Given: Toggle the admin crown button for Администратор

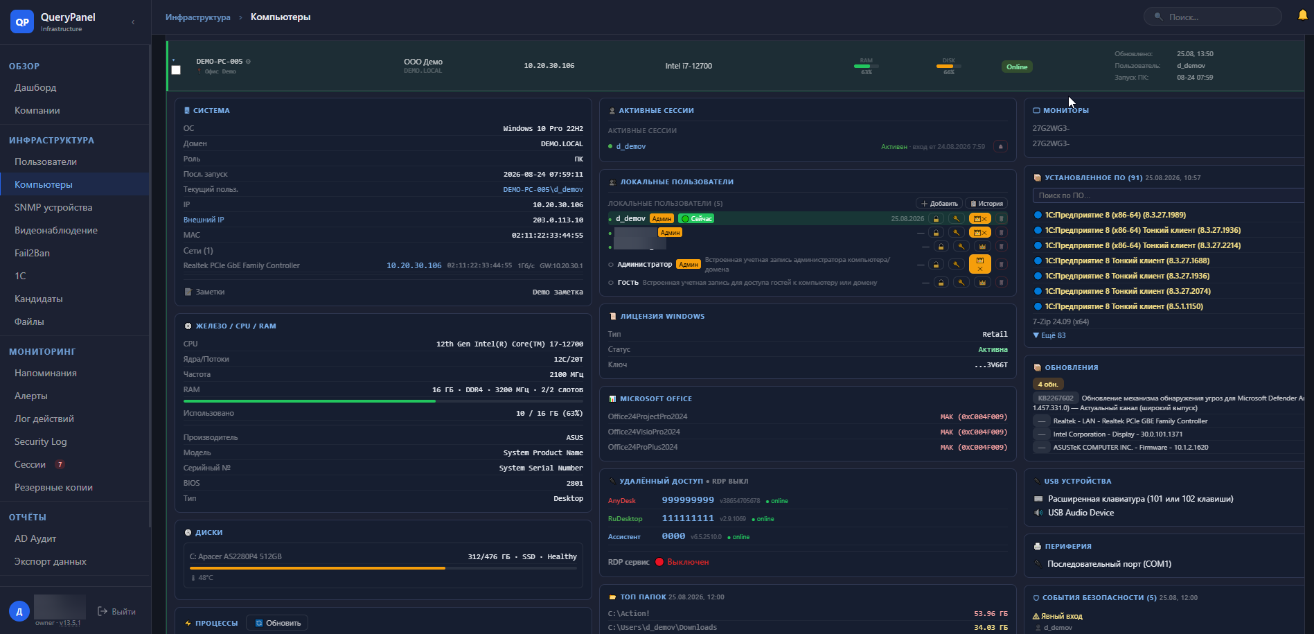Looking at the screenshot, I should click(x=979, y=264).
